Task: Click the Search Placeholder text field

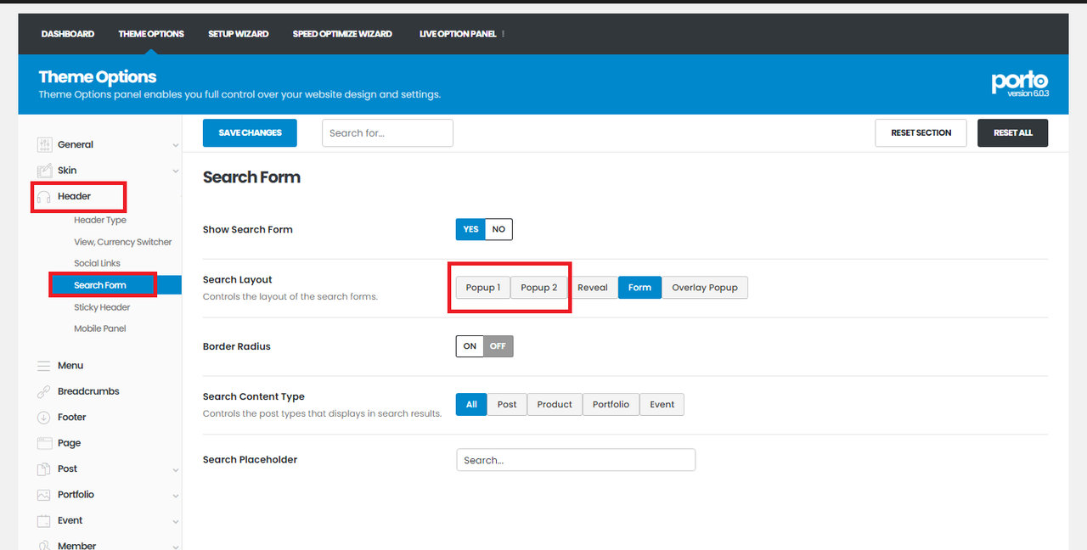Action: point(576,460)
